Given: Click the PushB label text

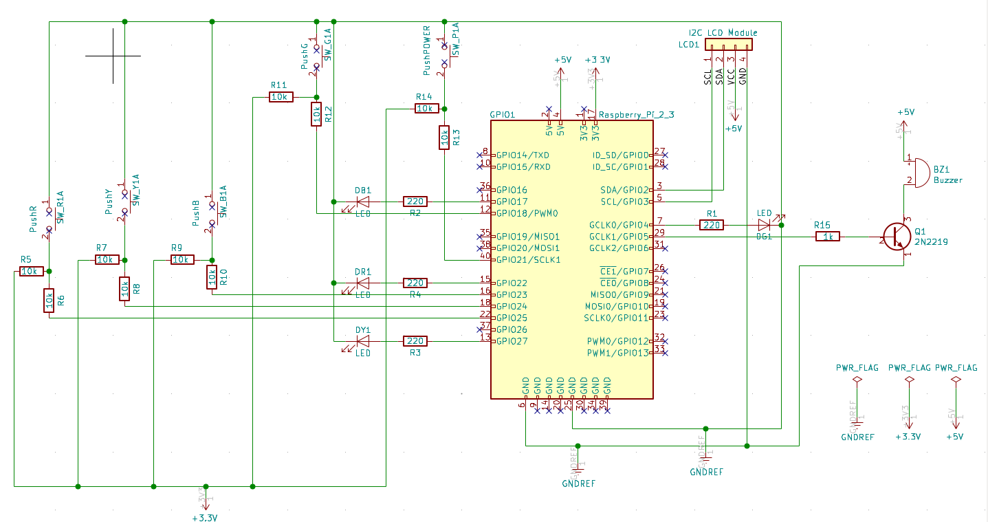Looking at the screenshot, I should click(x=196, y=214).
